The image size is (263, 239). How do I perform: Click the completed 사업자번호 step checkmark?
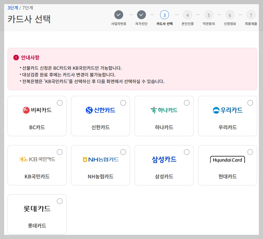[x=118, y=15]
